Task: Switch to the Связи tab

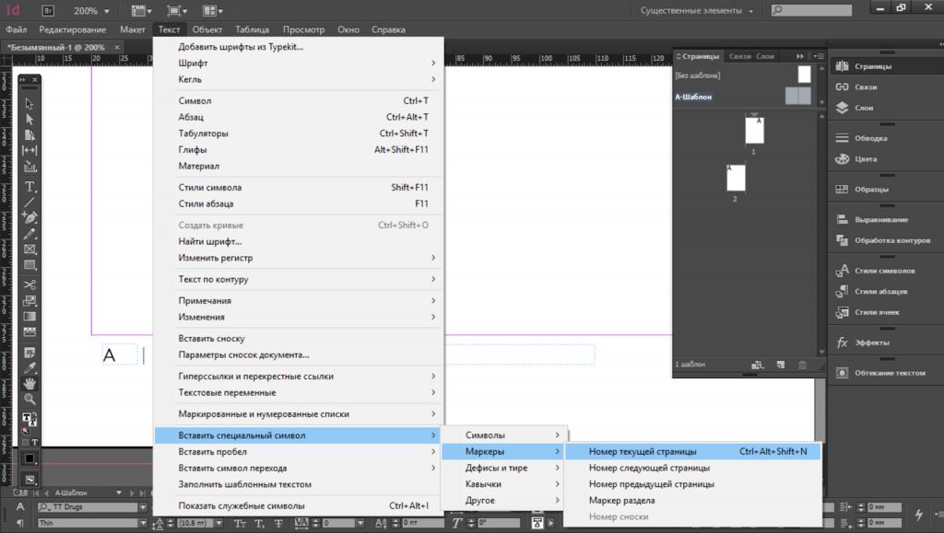Action: [x=740, y=56]
